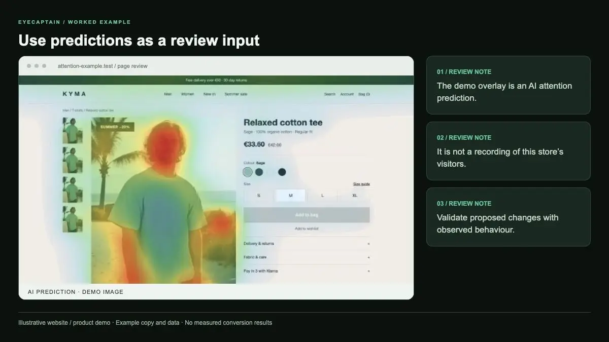
Task: Click the 03 / REVIEW NOTE card
Action: click(508, 217)
